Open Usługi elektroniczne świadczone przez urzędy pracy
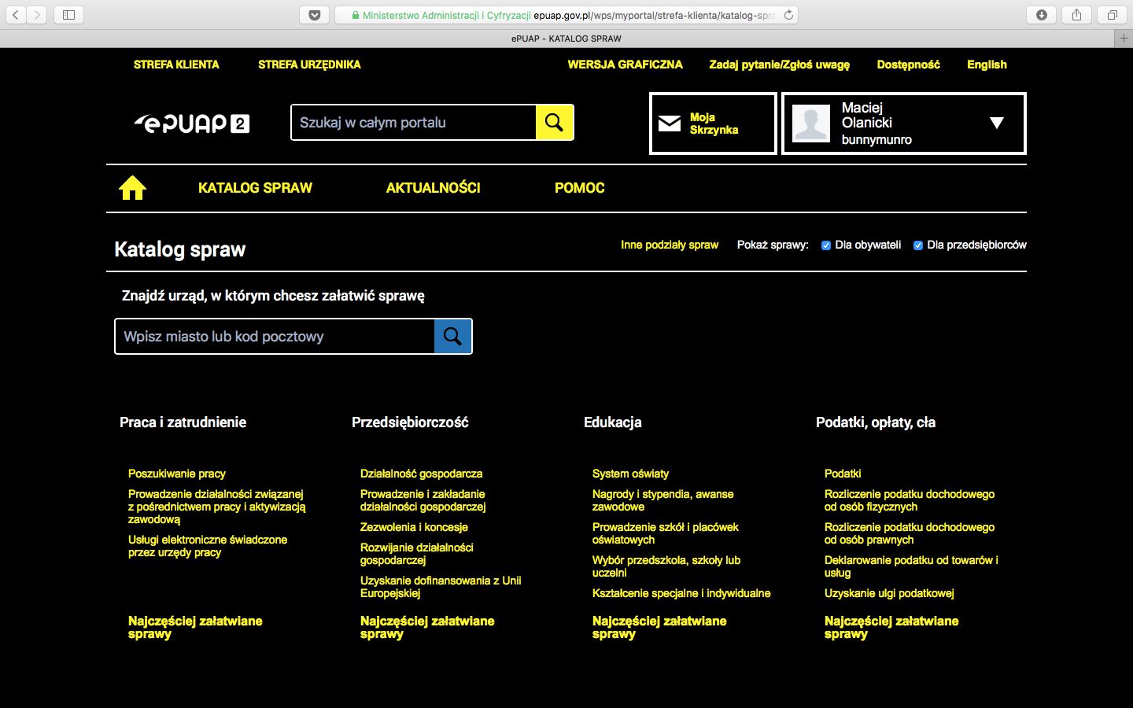 [208, 546]
